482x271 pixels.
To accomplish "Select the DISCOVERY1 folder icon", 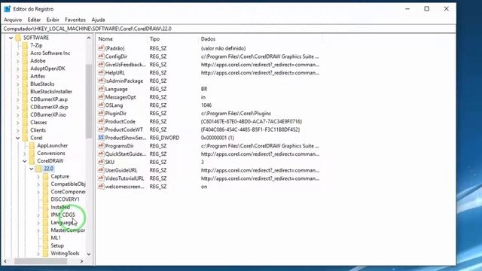I will click(45, 199).
